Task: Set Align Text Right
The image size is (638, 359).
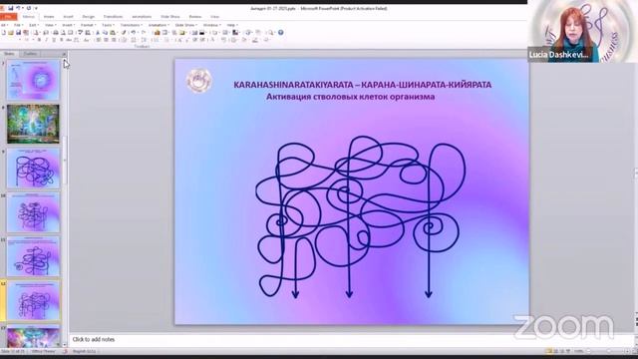Action: pos(114,40)
